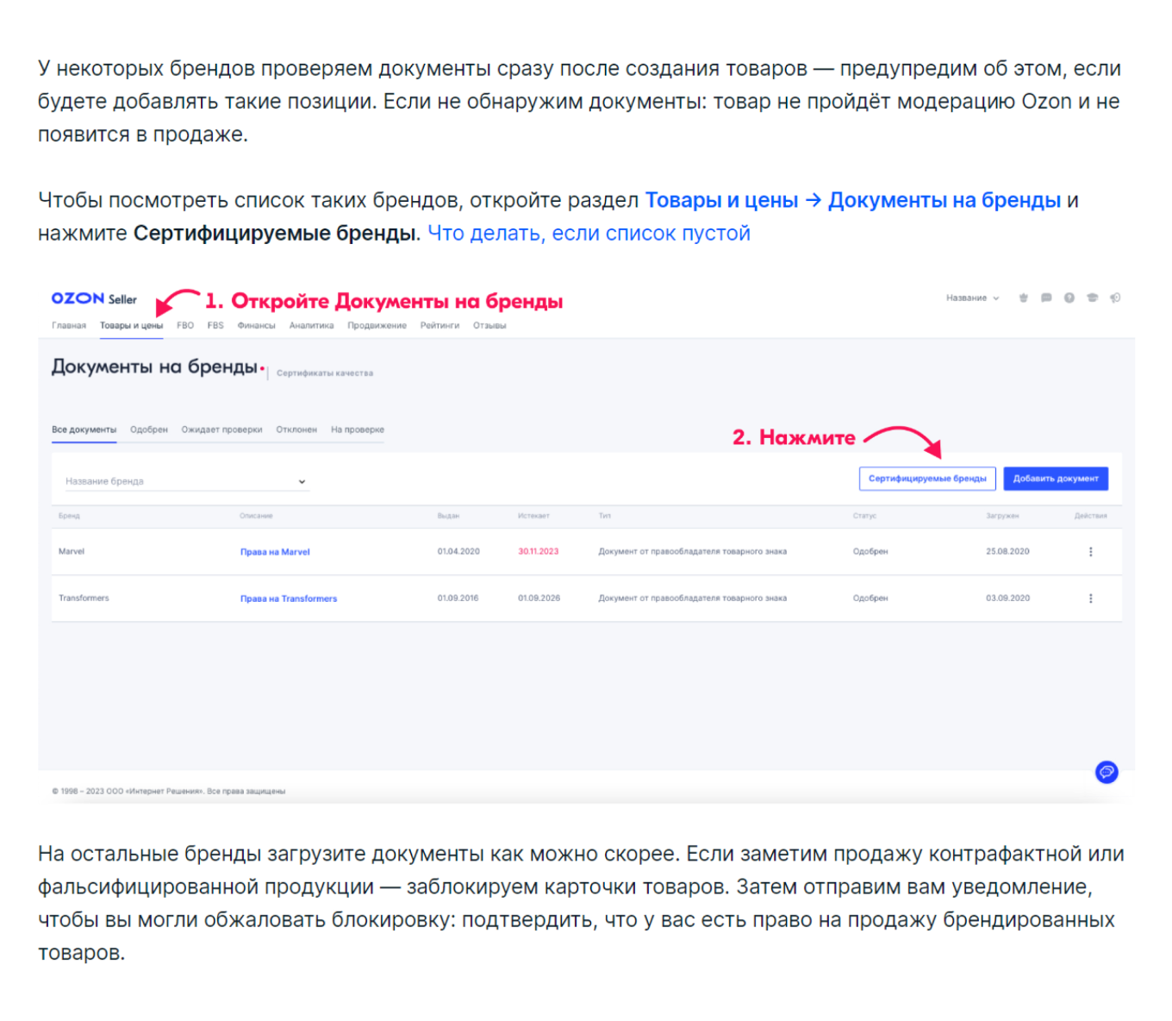
Task: Open the three-dot actions menu for Transformers
Action: click(1090, 598)
